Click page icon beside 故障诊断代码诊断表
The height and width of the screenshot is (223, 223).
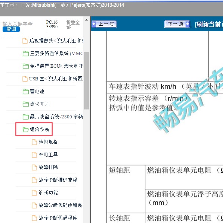point(34,206)
